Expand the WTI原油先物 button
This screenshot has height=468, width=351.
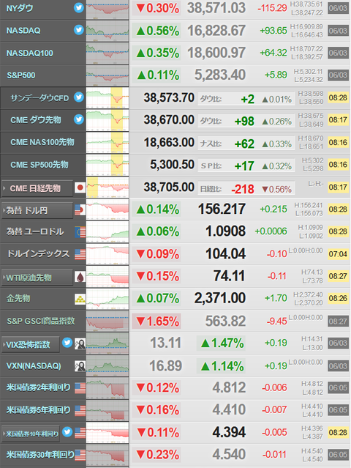click(37, 278)
